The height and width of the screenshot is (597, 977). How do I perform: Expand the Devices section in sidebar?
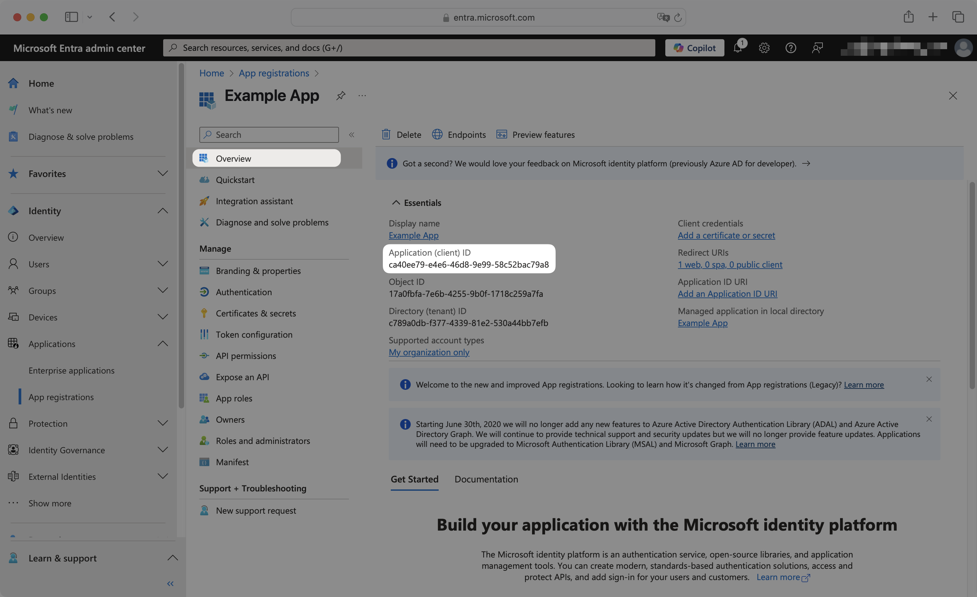click(x=163, y=316)
